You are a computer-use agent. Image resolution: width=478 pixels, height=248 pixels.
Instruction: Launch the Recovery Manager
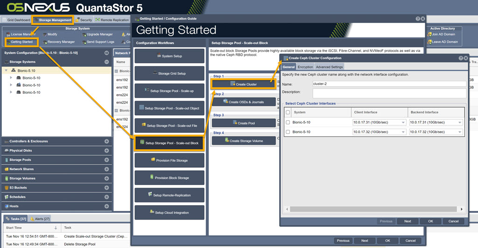click(x=59, y=42)
